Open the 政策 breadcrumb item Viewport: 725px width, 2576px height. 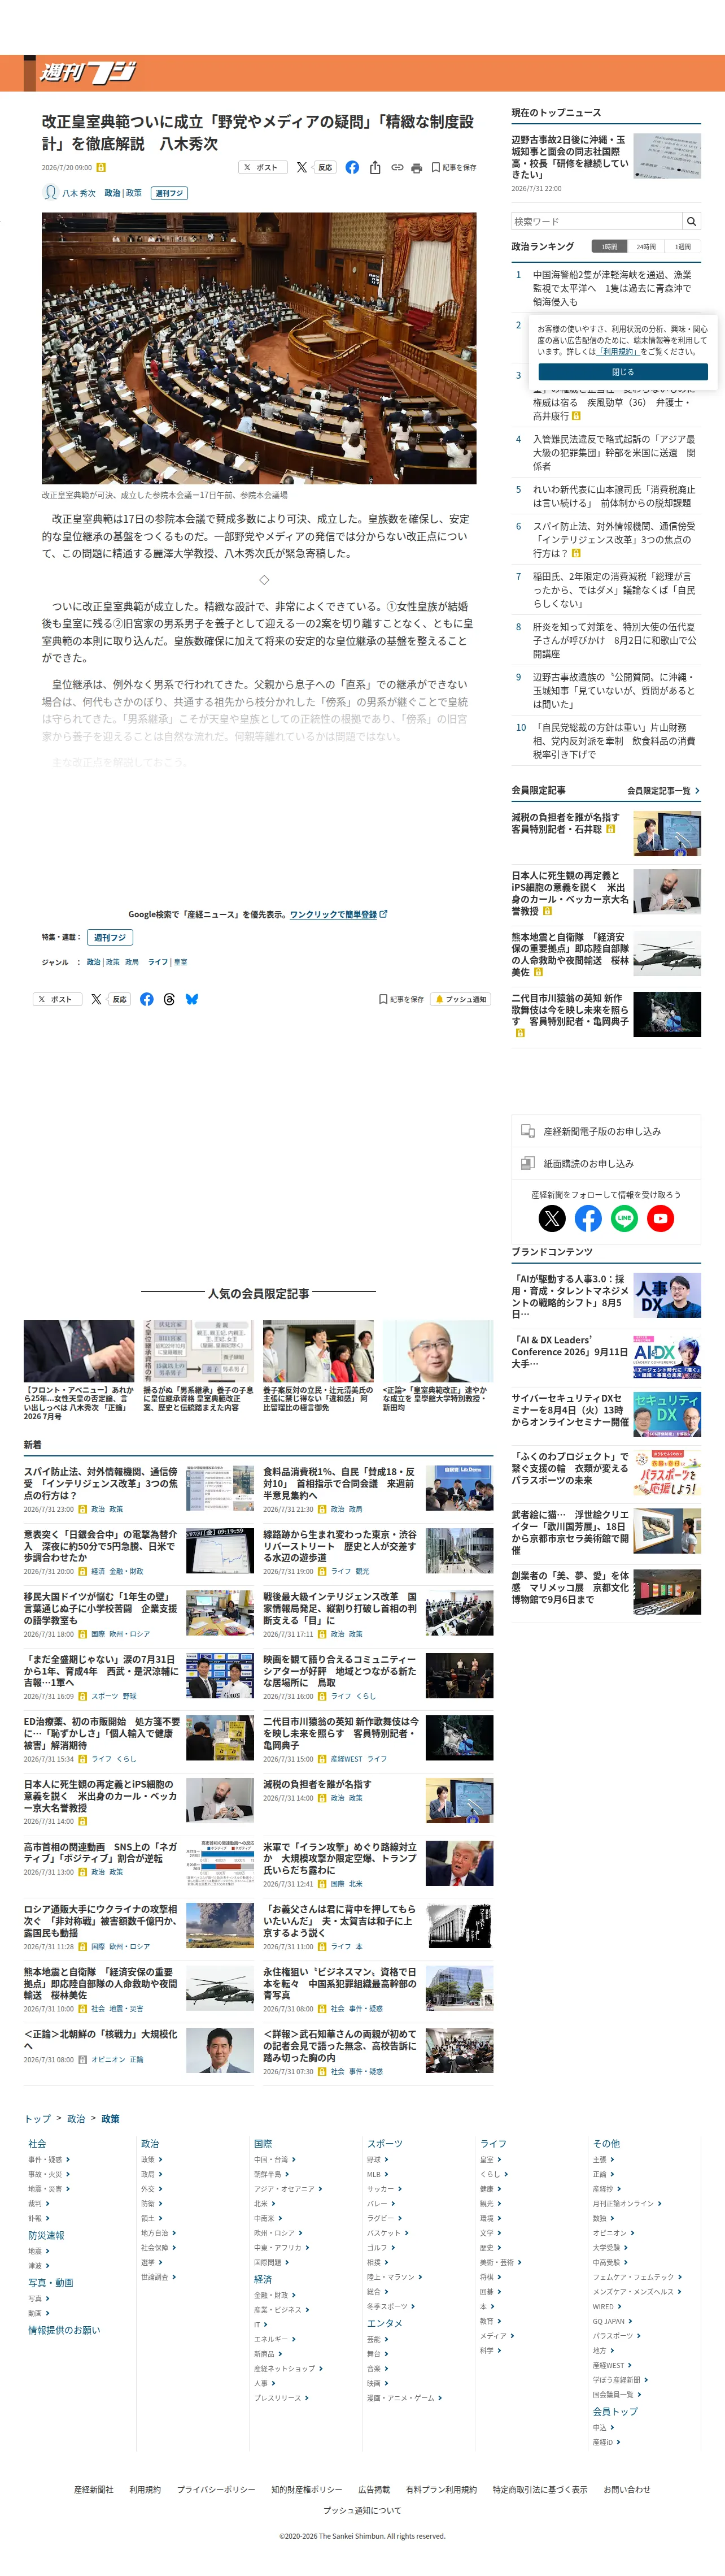(110, 2119)
